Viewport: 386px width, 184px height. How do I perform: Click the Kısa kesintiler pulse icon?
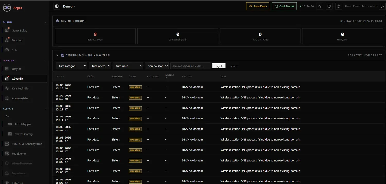7,88
